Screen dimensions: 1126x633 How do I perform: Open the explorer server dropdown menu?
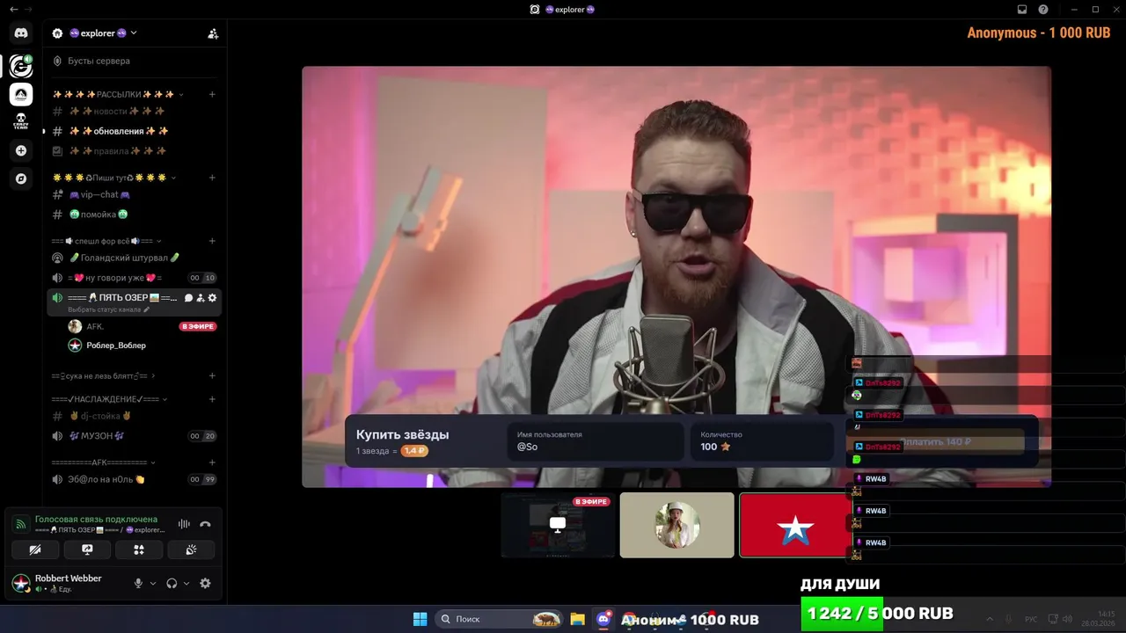point(134,33)
